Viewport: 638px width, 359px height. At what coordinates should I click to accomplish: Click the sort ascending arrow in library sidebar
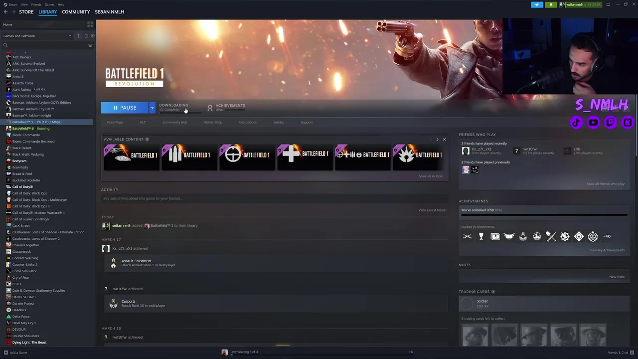coord(78,36)
